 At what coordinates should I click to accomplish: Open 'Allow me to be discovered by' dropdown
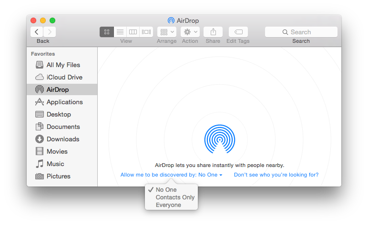(171, 175)
